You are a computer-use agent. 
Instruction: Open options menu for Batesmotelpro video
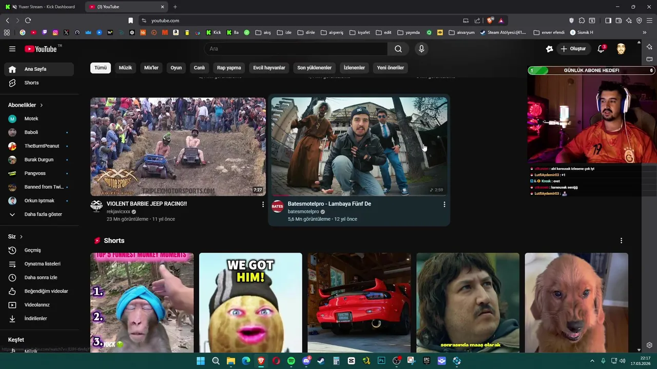coord(444,204)
